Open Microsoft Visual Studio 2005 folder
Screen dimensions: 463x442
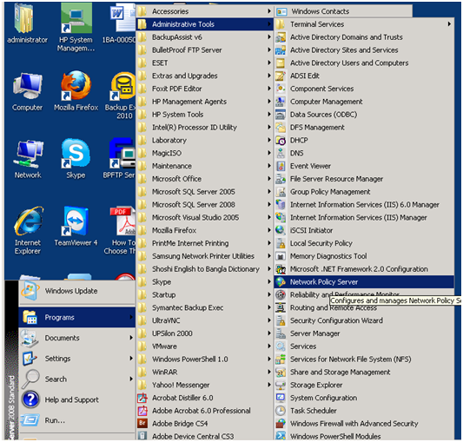(x=204, y=218)
